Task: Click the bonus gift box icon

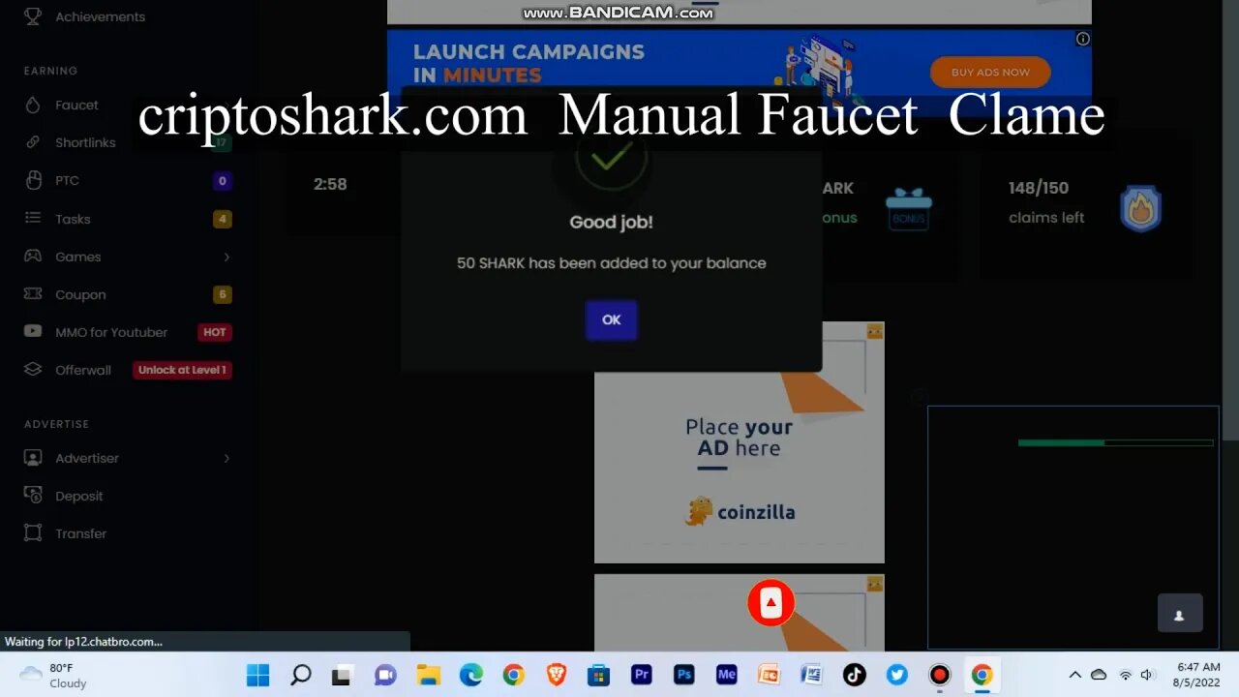Action: 909,208
